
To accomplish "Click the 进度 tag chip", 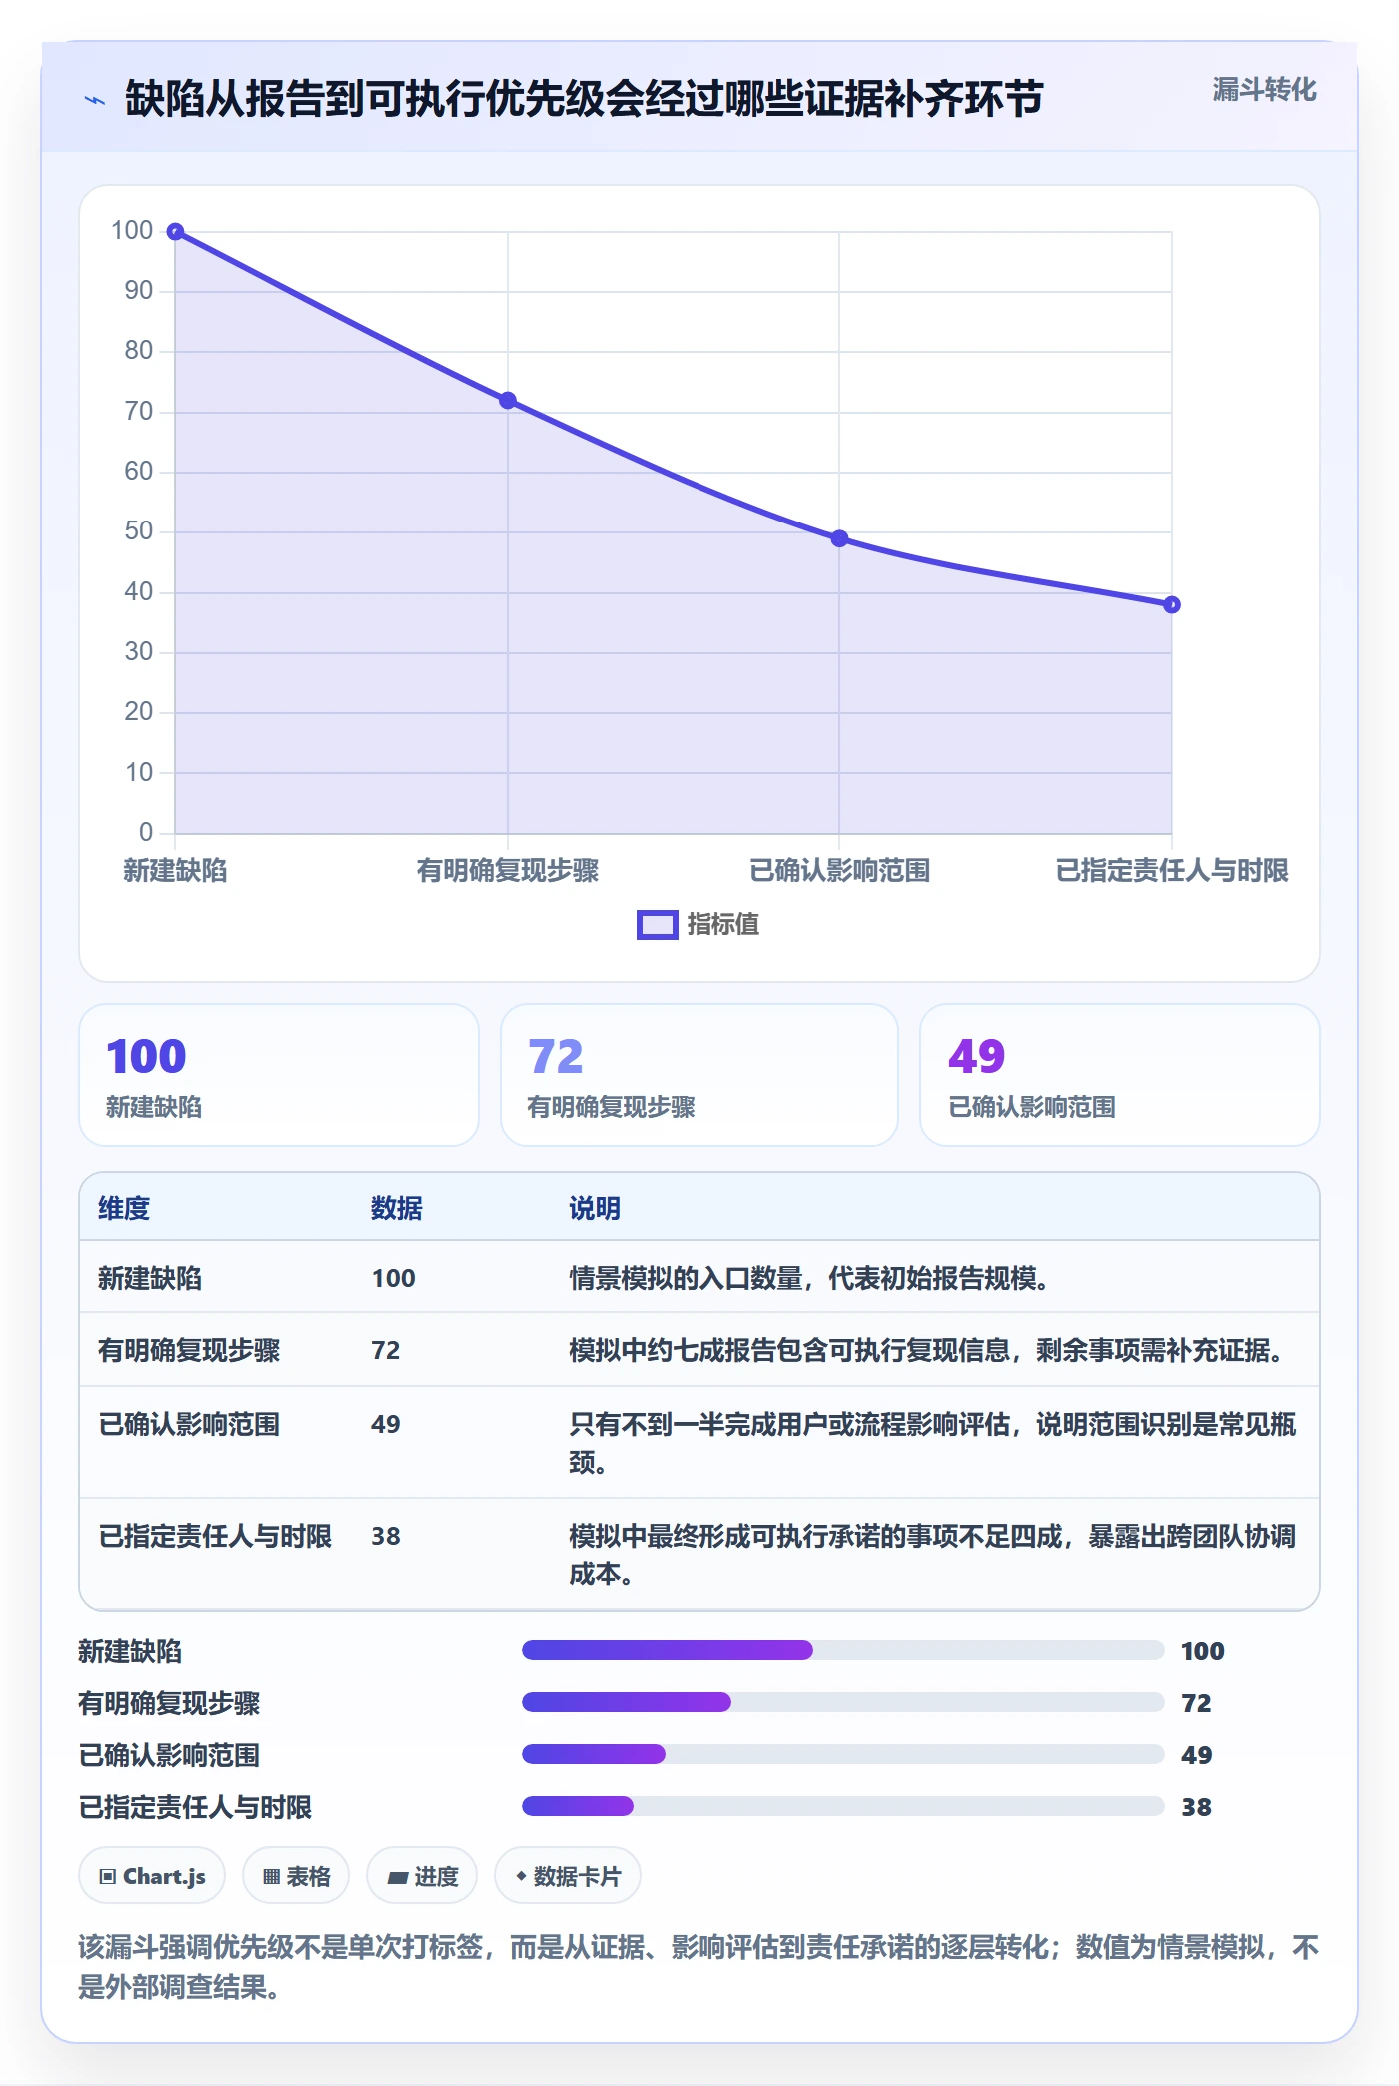I will pyautogui.click(x=422, y=1876).
